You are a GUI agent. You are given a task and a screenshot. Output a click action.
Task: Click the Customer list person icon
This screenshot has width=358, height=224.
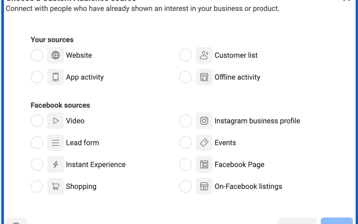204,55
